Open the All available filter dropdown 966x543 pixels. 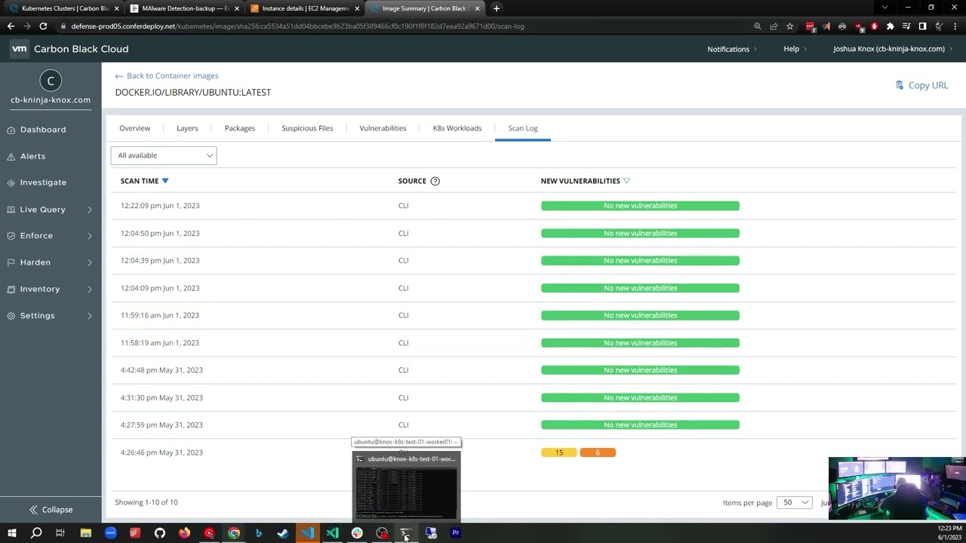click(164, 155)
